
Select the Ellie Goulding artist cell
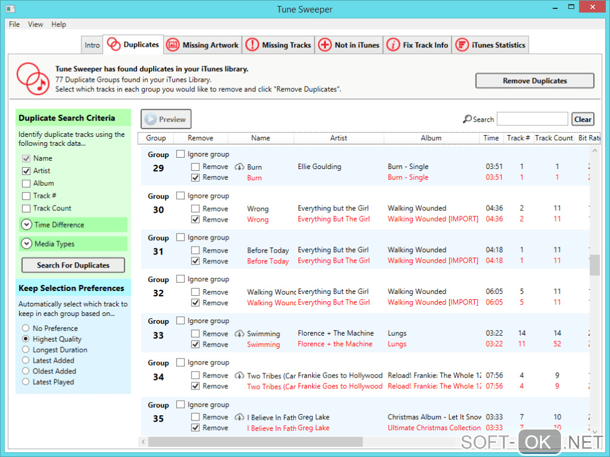pos(319,167)
